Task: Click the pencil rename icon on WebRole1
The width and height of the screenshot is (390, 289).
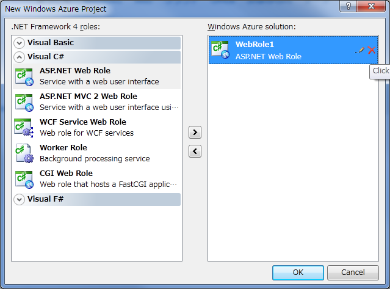Action: click(360, 50)
